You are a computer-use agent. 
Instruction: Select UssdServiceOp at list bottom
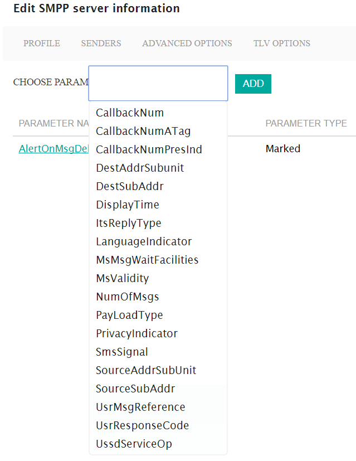pos(134,444)
